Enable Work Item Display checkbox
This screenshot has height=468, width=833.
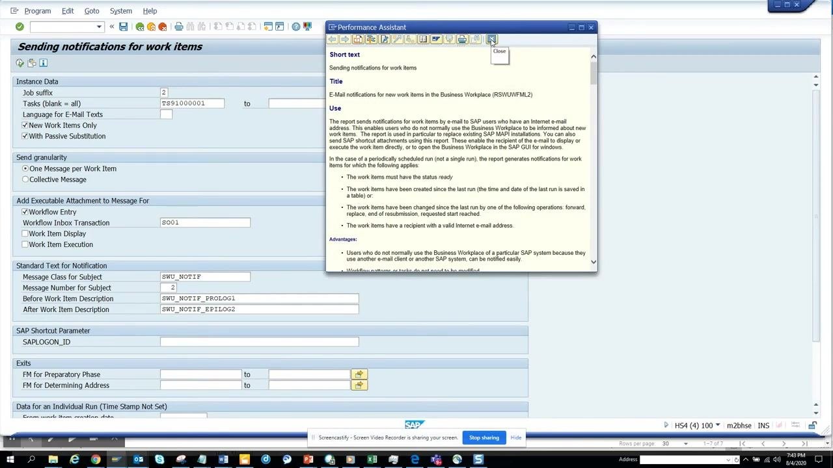pyautogui.click(x=25, y=234)
